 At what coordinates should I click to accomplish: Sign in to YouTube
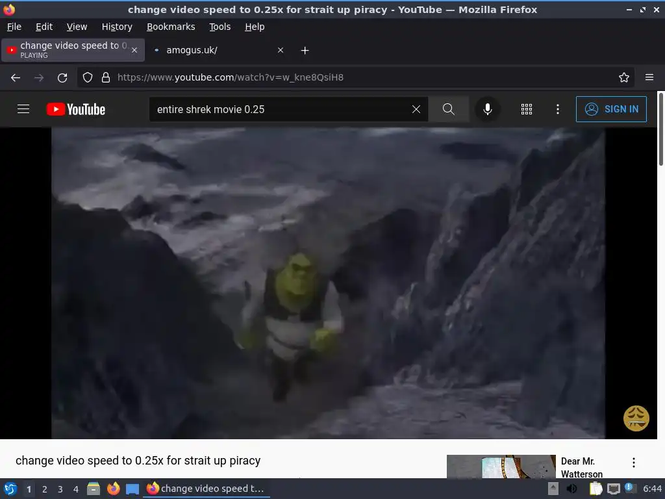click(x=611, y=109)
